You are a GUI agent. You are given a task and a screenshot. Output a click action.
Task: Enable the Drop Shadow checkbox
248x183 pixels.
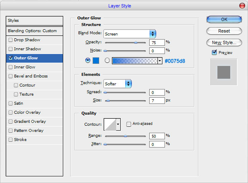click(11, 40)
